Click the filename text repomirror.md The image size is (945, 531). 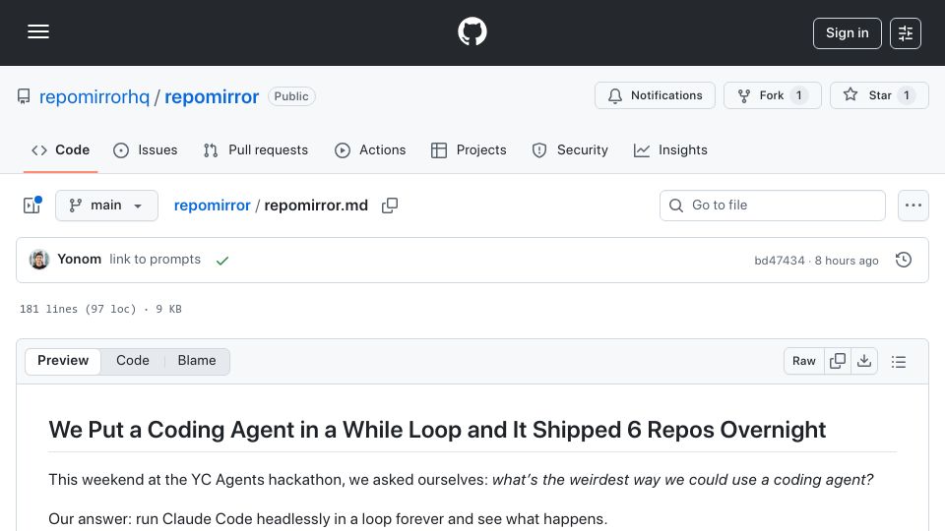point(316,206)
